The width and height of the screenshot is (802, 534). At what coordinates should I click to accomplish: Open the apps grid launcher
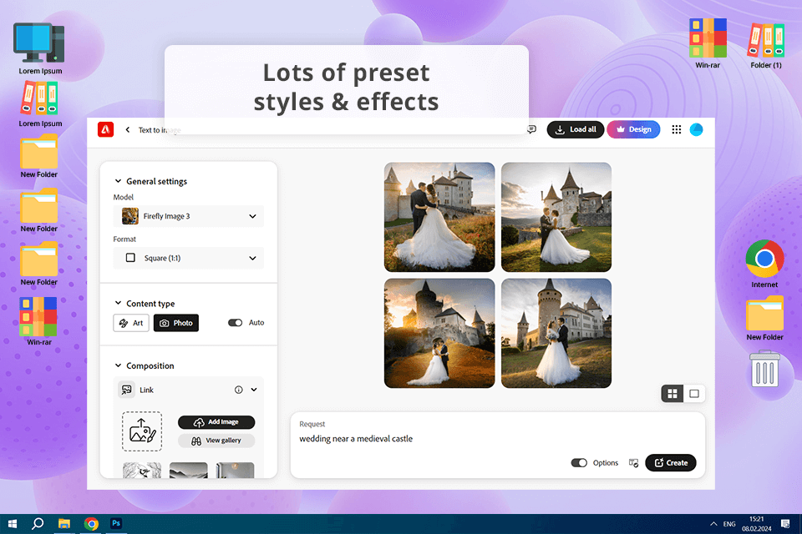[676, 129]
